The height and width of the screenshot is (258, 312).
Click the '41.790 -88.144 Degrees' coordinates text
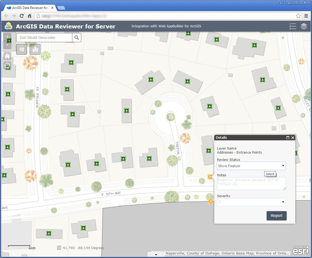84,248
